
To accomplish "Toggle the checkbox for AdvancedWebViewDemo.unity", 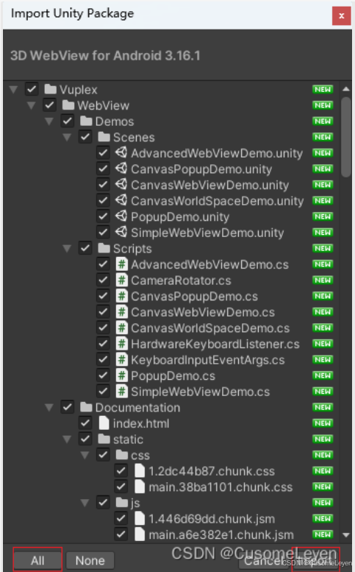I will click(x=103, y=153).
